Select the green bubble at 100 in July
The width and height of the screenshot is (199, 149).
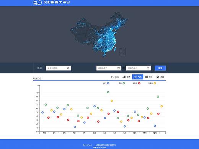point(108,92)
